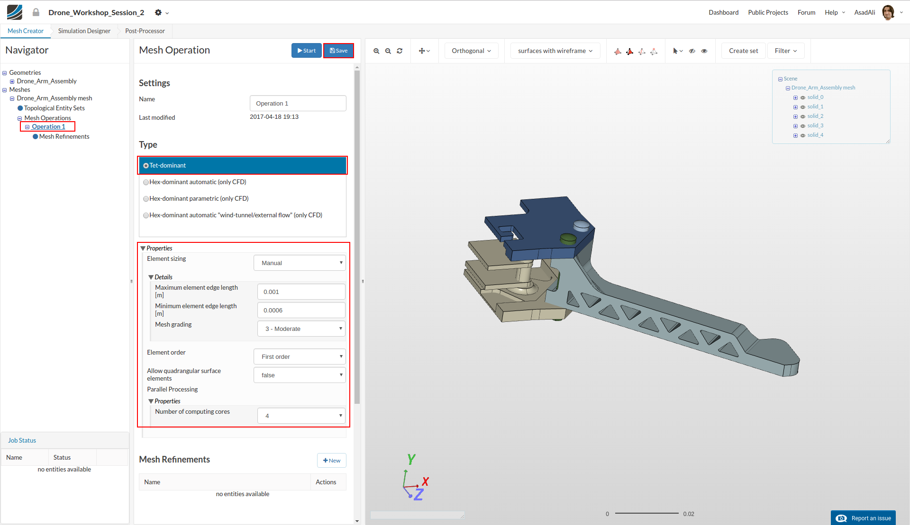
Task: Open the Orthogonal projection dropdown
Action: click(x=471, y=51)
